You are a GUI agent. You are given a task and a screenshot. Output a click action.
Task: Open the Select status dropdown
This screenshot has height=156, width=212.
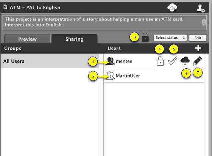click(170, 38)
